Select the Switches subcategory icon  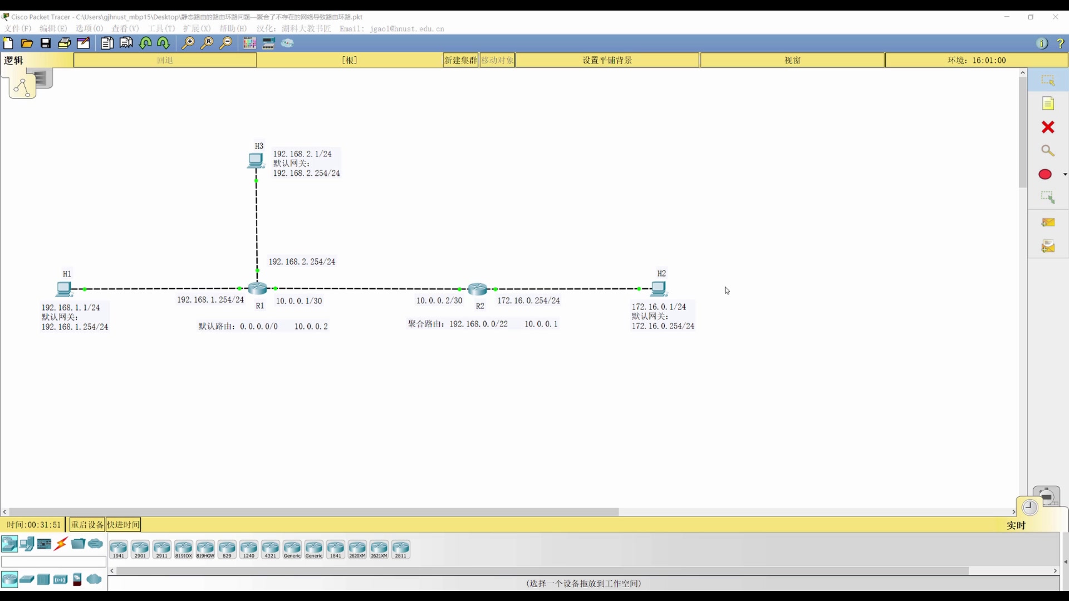tap(27, 579)
